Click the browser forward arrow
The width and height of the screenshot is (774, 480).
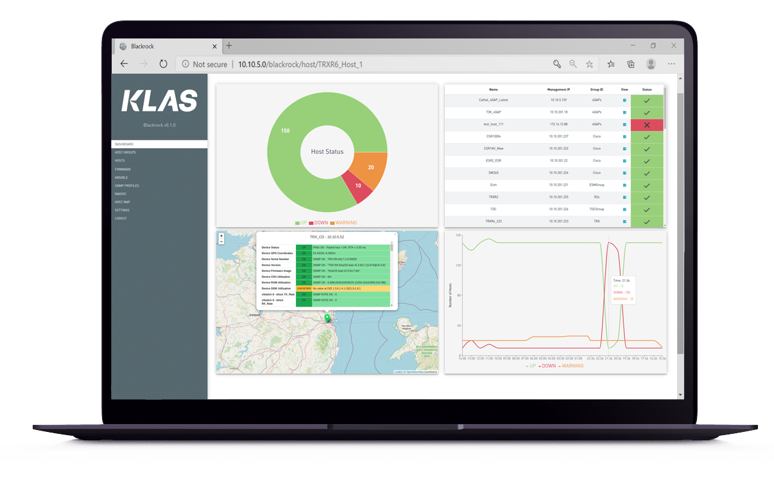click(x=144, y=64)
